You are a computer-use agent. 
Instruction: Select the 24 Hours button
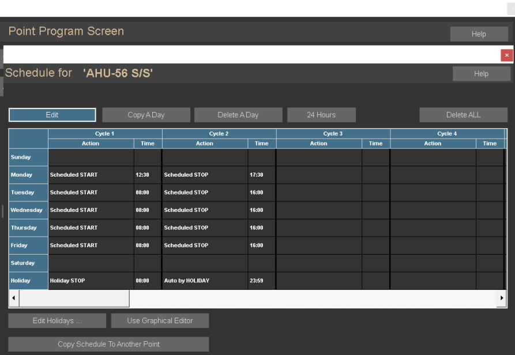(x=321, y=115)
